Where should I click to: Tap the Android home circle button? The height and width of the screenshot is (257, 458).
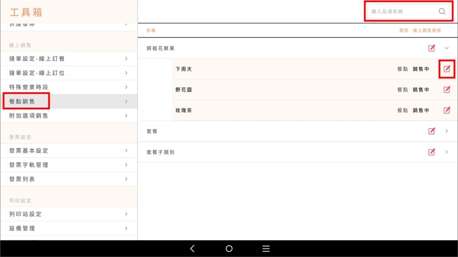(229, 249)
